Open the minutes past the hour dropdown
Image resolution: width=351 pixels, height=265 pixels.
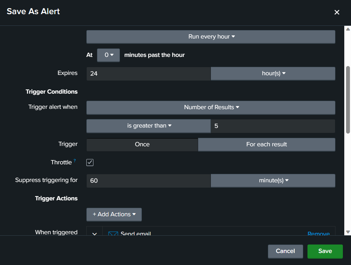click(109, 55)
